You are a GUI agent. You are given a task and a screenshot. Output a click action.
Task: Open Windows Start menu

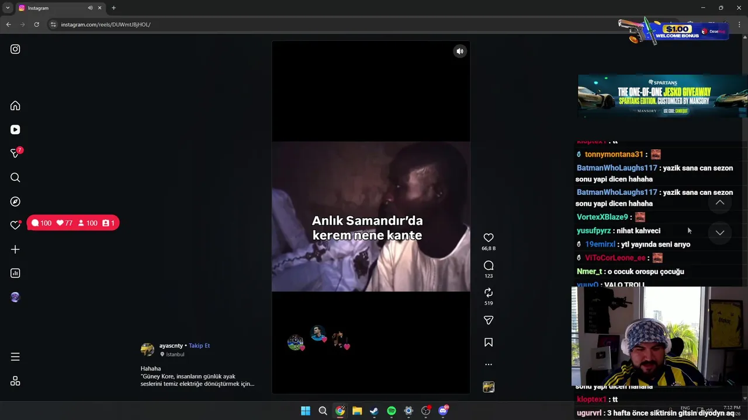306,411
